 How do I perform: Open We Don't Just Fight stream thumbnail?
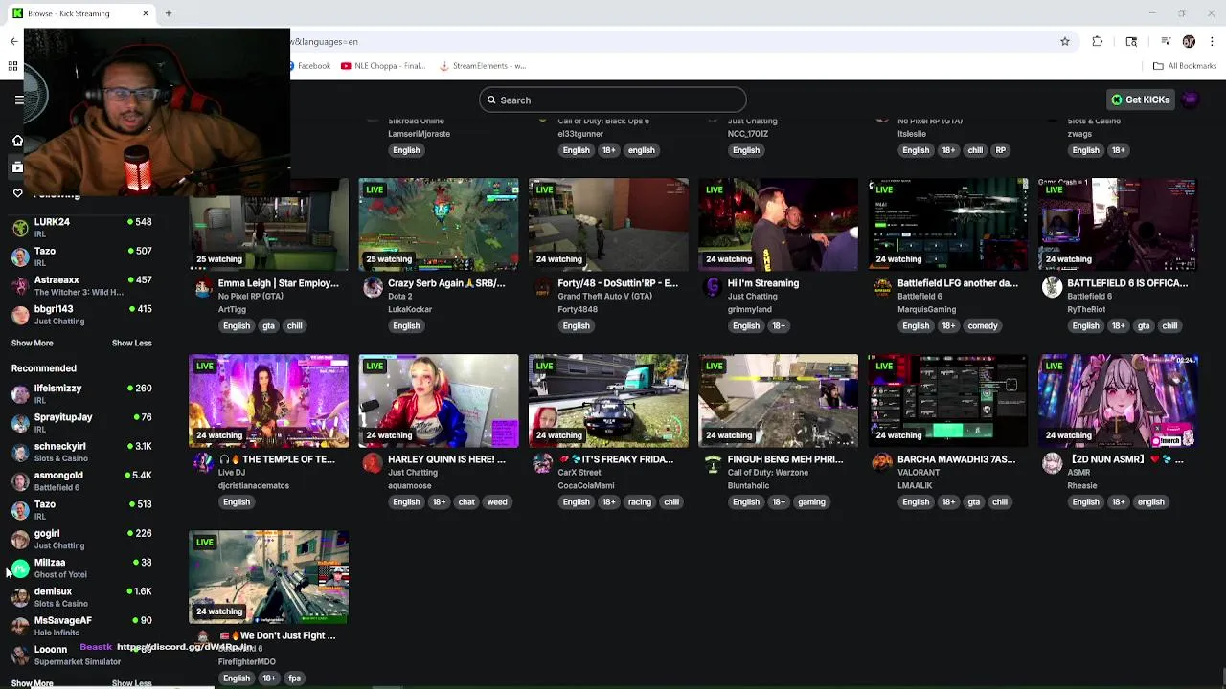coord(269,577)
